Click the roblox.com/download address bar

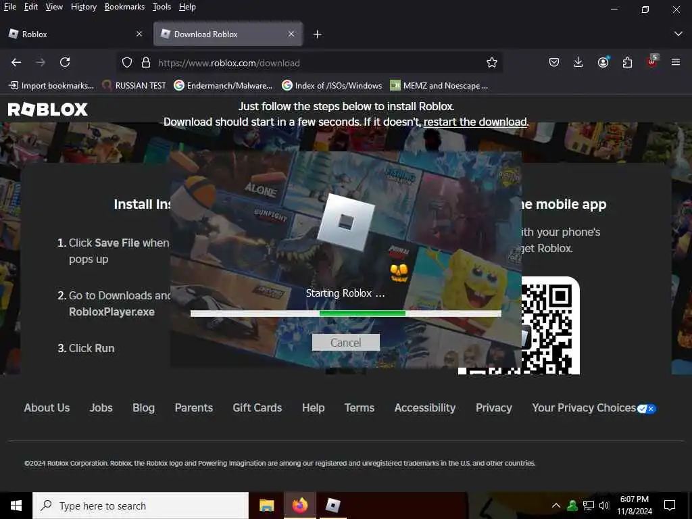point(309,63)
